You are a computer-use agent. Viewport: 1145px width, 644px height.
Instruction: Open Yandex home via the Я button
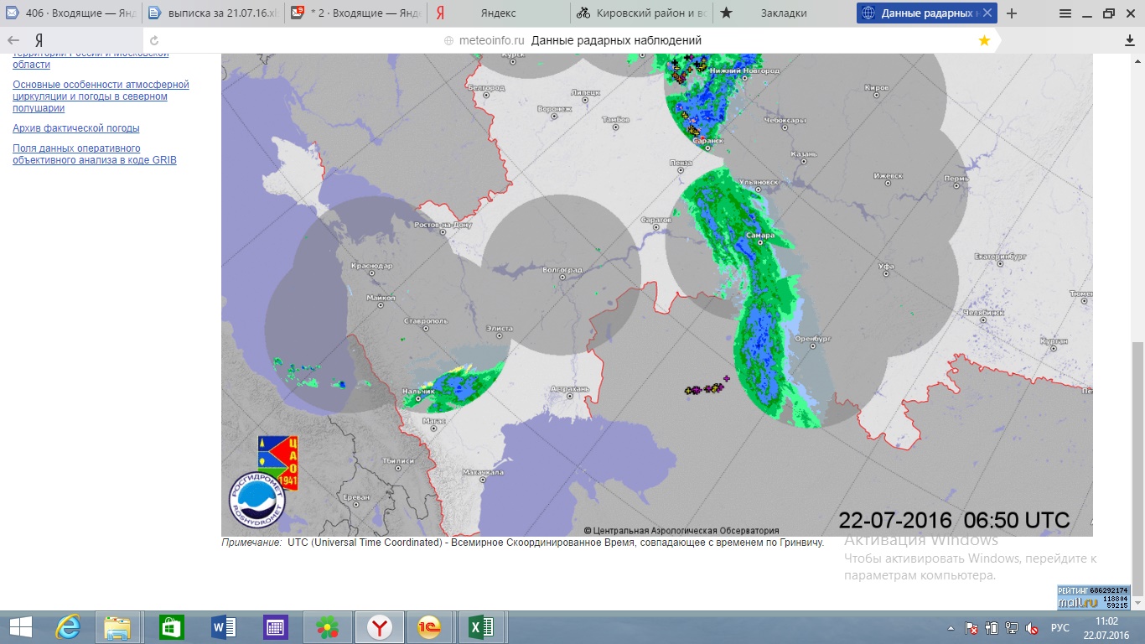39,40
